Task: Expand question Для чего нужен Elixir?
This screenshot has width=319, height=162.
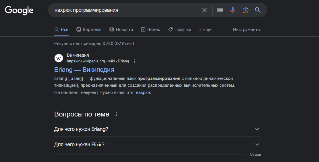Action: (157, 145)
